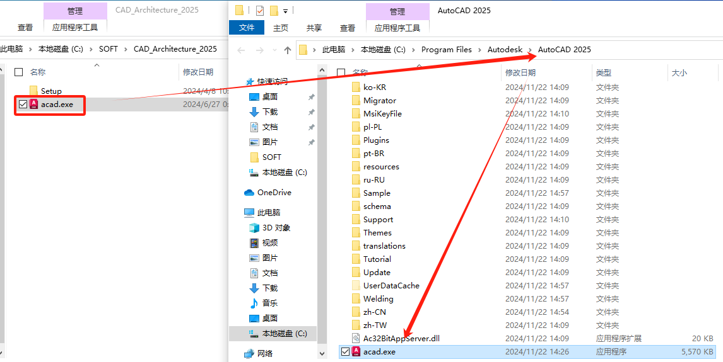Click the Properties checkmark icon in title bar

(x=259, y=10)
